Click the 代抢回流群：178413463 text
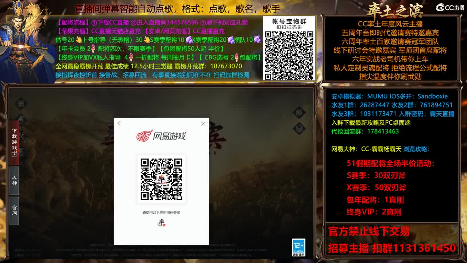467x263 pixels. (x=365, y=131)
